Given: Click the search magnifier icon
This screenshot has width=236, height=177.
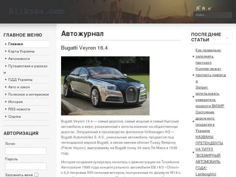Looking at the screenshot, I should 189,15.
